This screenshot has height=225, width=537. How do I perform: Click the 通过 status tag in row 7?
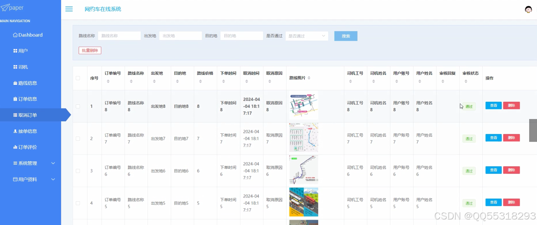click(x=469, y=139)
